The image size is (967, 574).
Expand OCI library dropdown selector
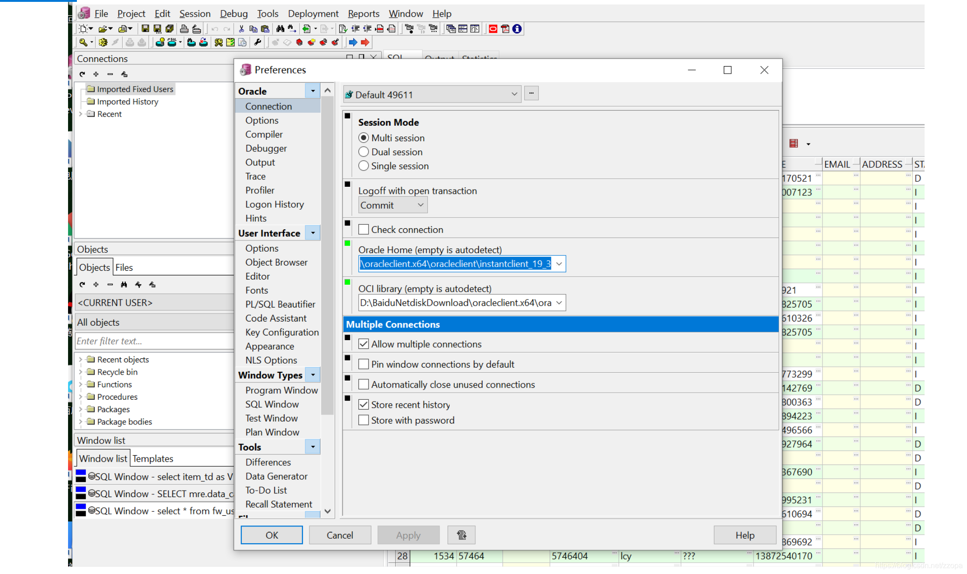point(560,303)
